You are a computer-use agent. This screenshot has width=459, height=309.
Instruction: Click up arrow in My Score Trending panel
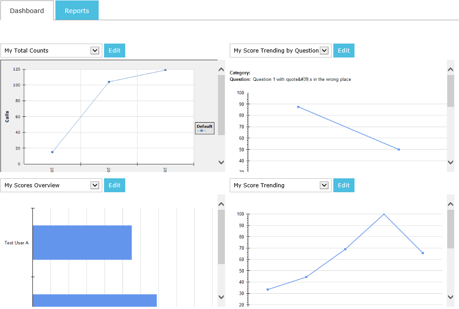point(450,204)
